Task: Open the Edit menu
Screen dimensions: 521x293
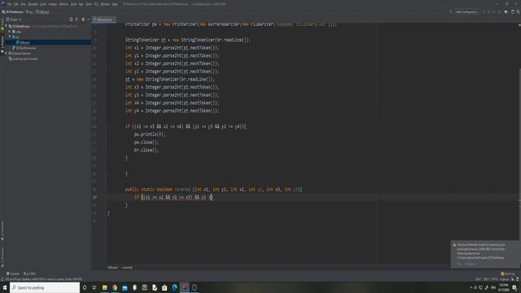Action: coord(15,4)
